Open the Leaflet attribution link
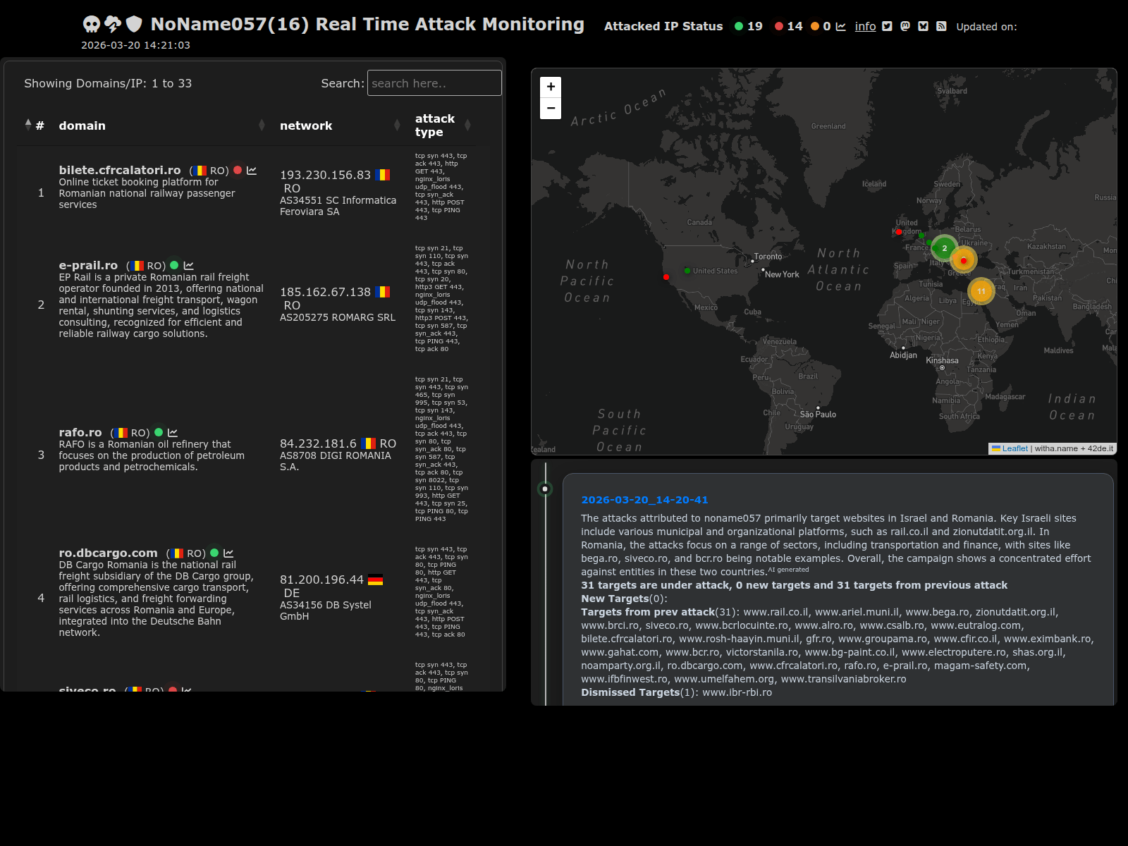This screenshot has height=846, width=1128. tap(1014, 448)
